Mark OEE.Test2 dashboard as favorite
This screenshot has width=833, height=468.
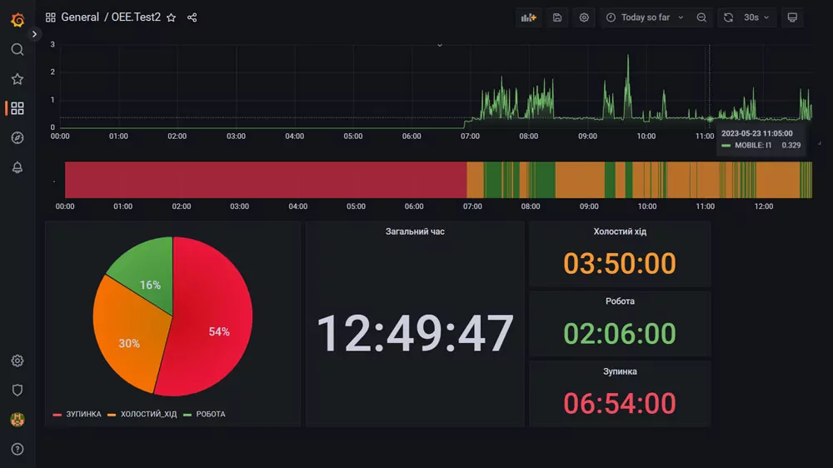171,17
